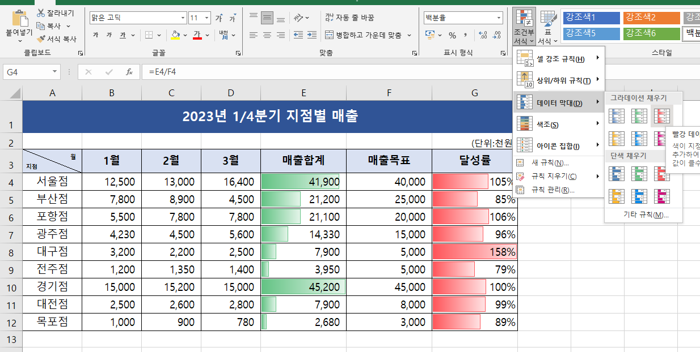The width and height of the screenshot is (700, 352).
Task: Click Conditional Formatting (조건부 서식) button
Action: pos(524,26)
